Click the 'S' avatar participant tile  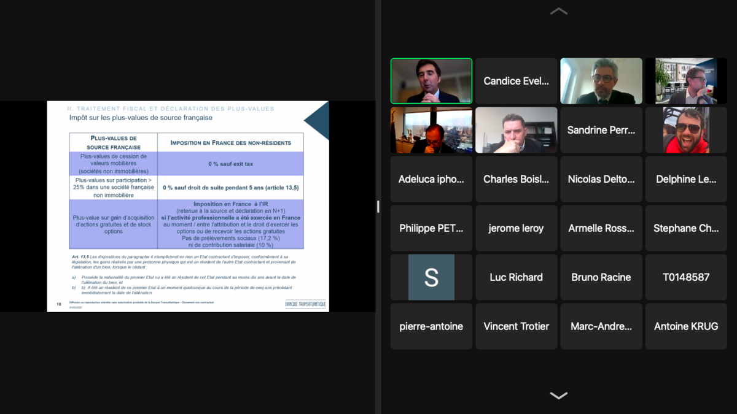[431, 277]
